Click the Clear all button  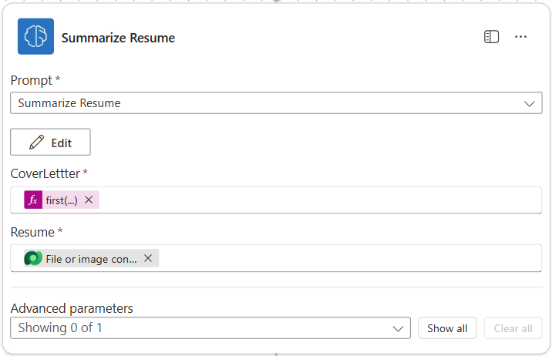click(513, 328)
